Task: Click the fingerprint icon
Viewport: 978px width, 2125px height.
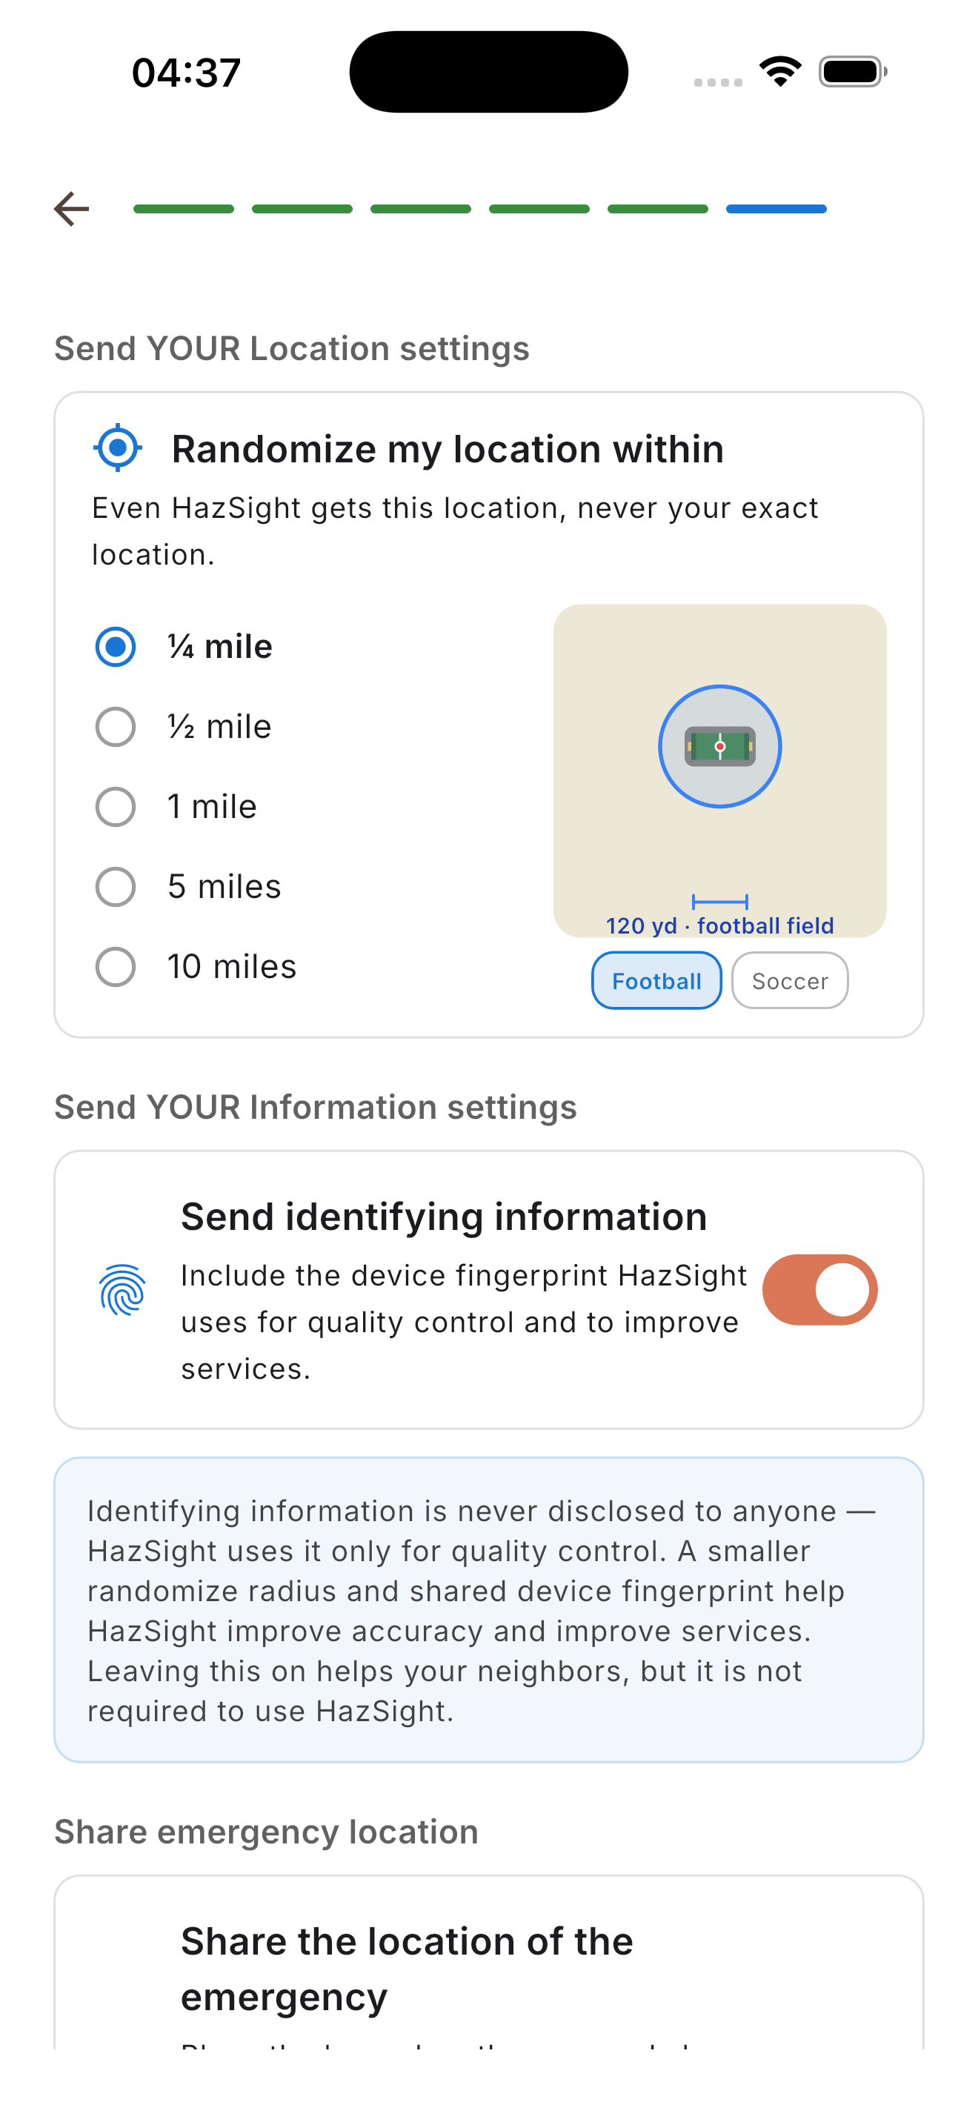Action: click(x=122, y=1289)
